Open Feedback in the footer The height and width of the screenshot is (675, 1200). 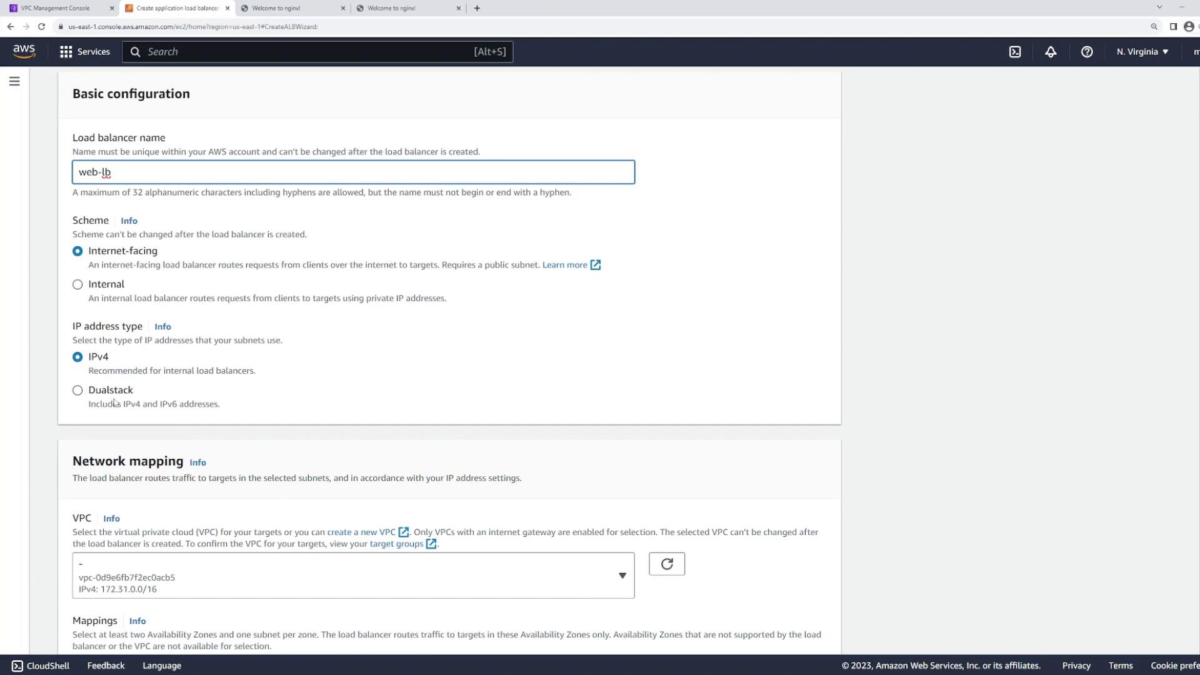tap(106, 666)
